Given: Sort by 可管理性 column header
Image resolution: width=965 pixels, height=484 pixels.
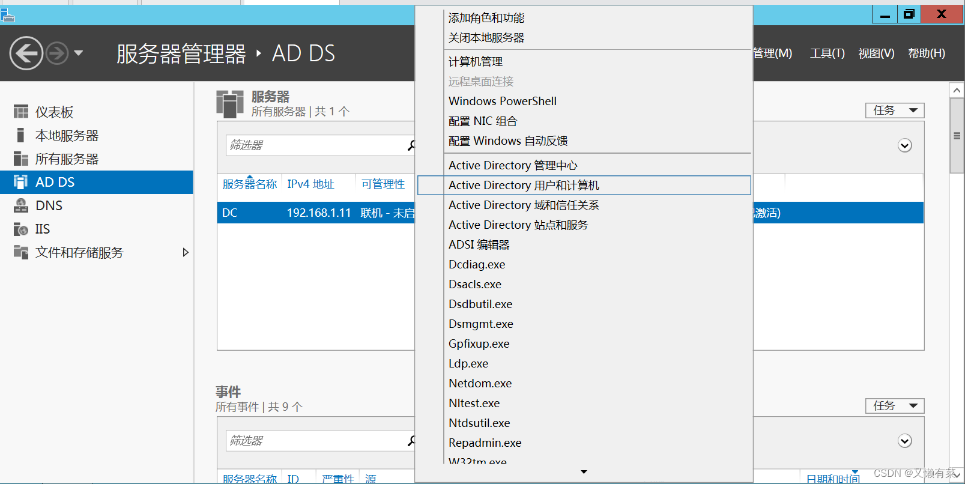Looking at the screenshot, I should point(383,184).
